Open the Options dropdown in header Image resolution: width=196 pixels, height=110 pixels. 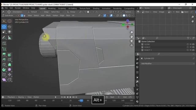(x=129, y=12)
